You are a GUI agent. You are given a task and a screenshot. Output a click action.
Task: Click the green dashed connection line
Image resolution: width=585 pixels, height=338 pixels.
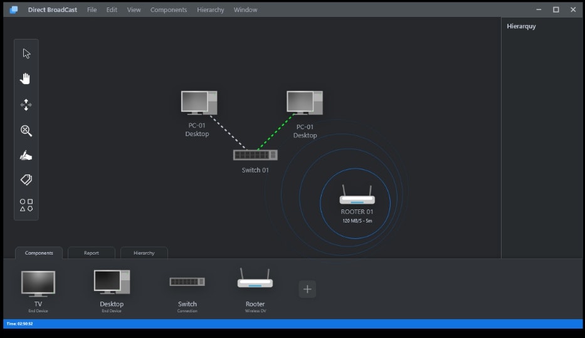click(275, 132)
